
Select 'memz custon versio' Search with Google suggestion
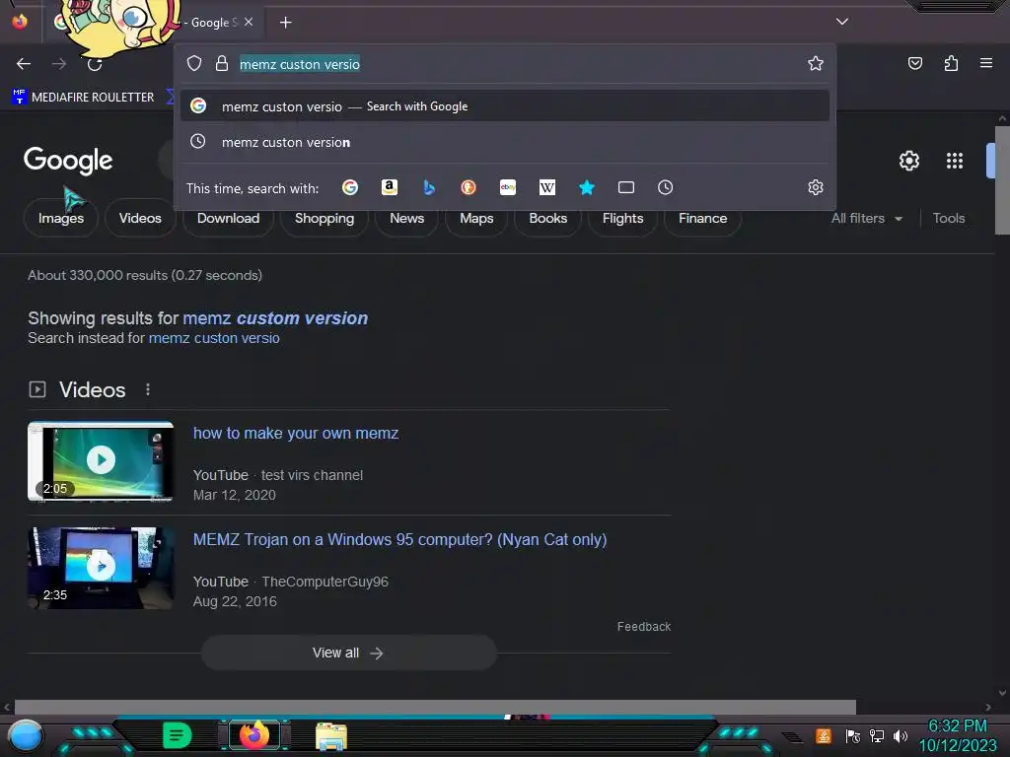[x=505, y=106]
